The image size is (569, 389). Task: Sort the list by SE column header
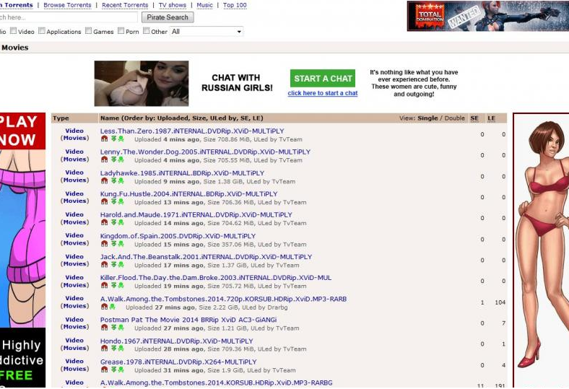click(474, 118)
